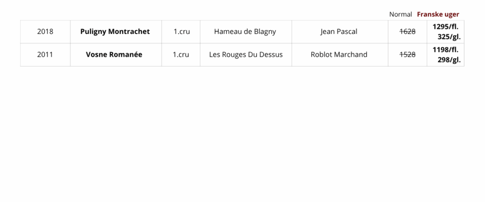Click the crossed-out price 1528
The image size is (485, 202).
(x=407, y=54)
